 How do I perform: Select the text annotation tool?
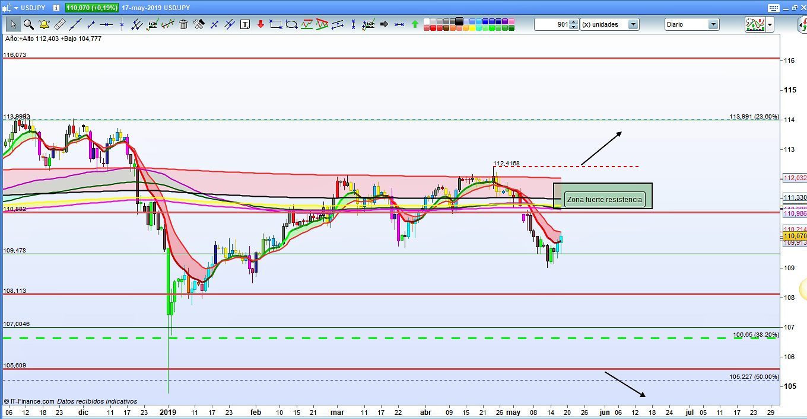[246, 24]
